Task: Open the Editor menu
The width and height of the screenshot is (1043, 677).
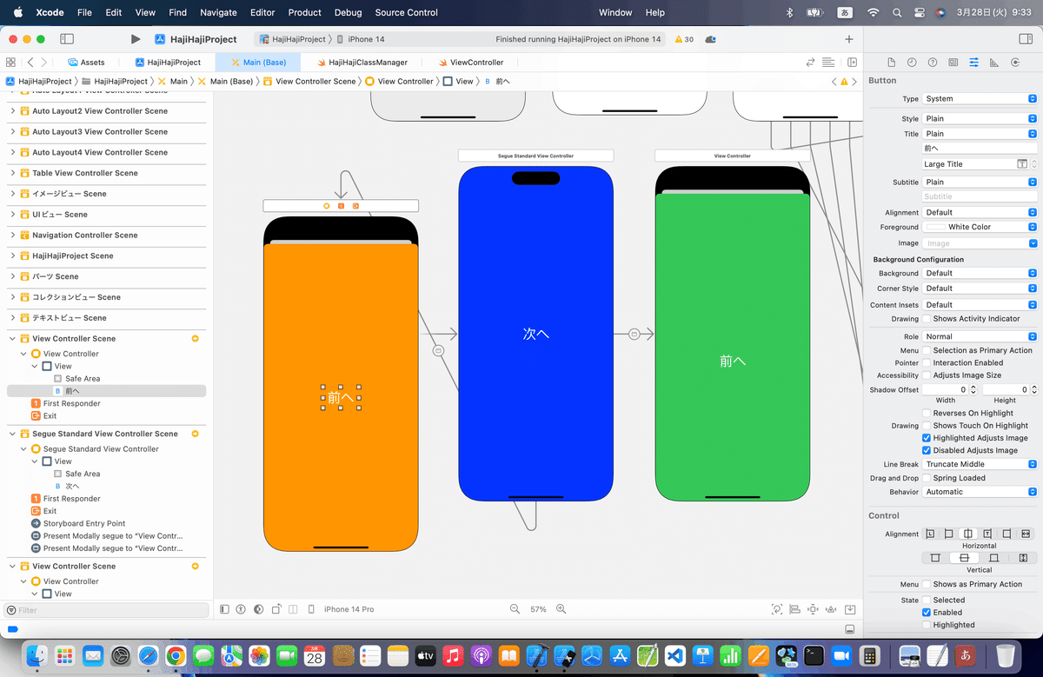Action: tap(262, 12)
